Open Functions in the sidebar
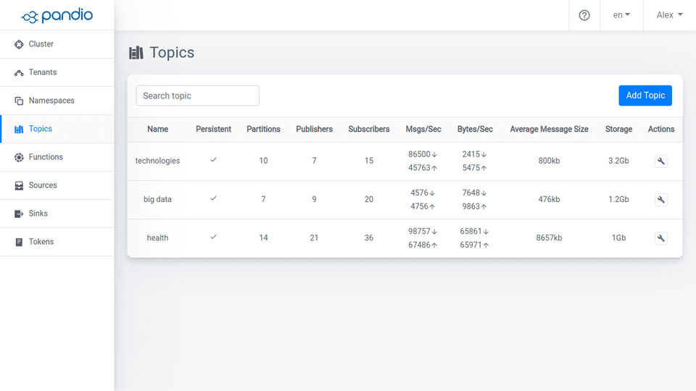Image resolution: width=696 pixels, height=391 pixels. click(57, 157)
